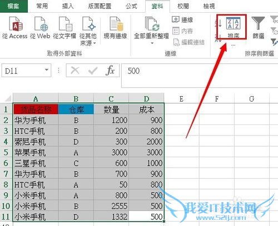
Task: Select column G header
Action: (x=252, y=99)
